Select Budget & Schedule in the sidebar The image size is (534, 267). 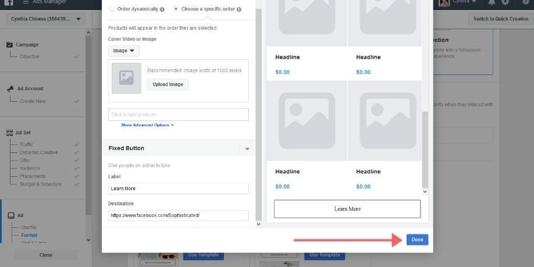(41, 184)
